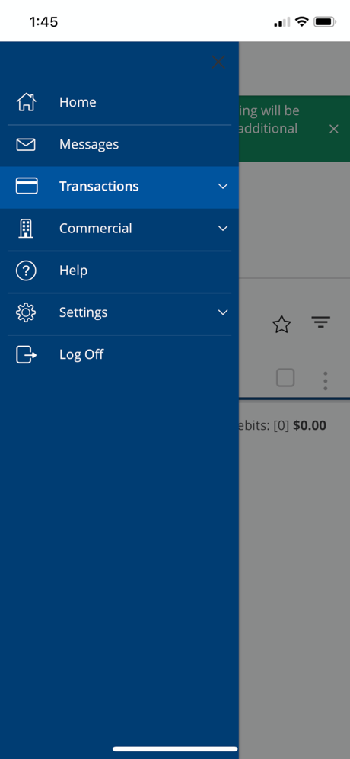Open the Messages envelope icon
350x759 pixels.
click(26, 144)
